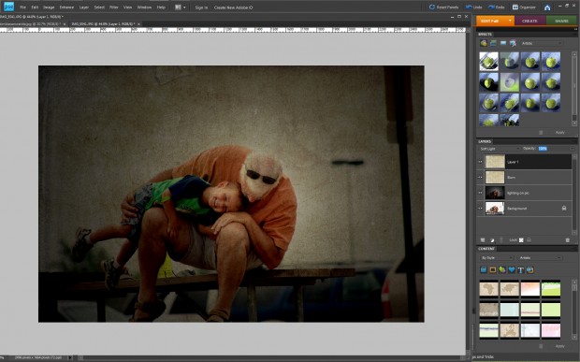The height and width of the screenshot is (362, 580).
Task: Toggle visibility of the lighting layer
Action: 480,193
